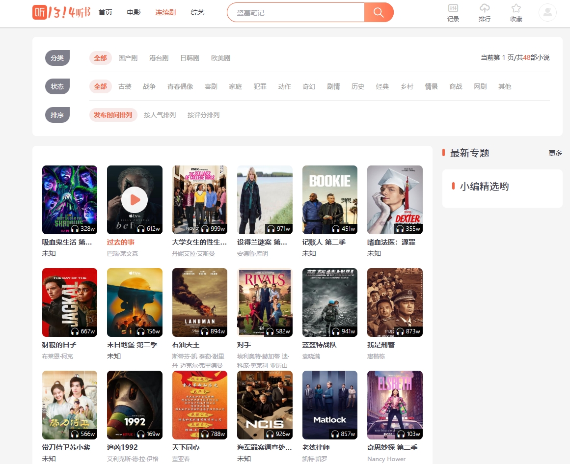
Task: Focus the search box with 盗墓笔记
Action: [296, 12]
